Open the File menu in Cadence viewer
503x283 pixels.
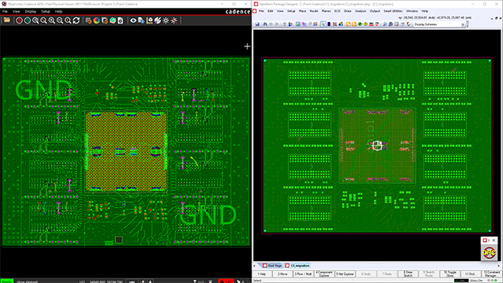[5, 11]
